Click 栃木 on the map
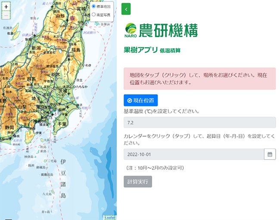 tap(56, 74)
